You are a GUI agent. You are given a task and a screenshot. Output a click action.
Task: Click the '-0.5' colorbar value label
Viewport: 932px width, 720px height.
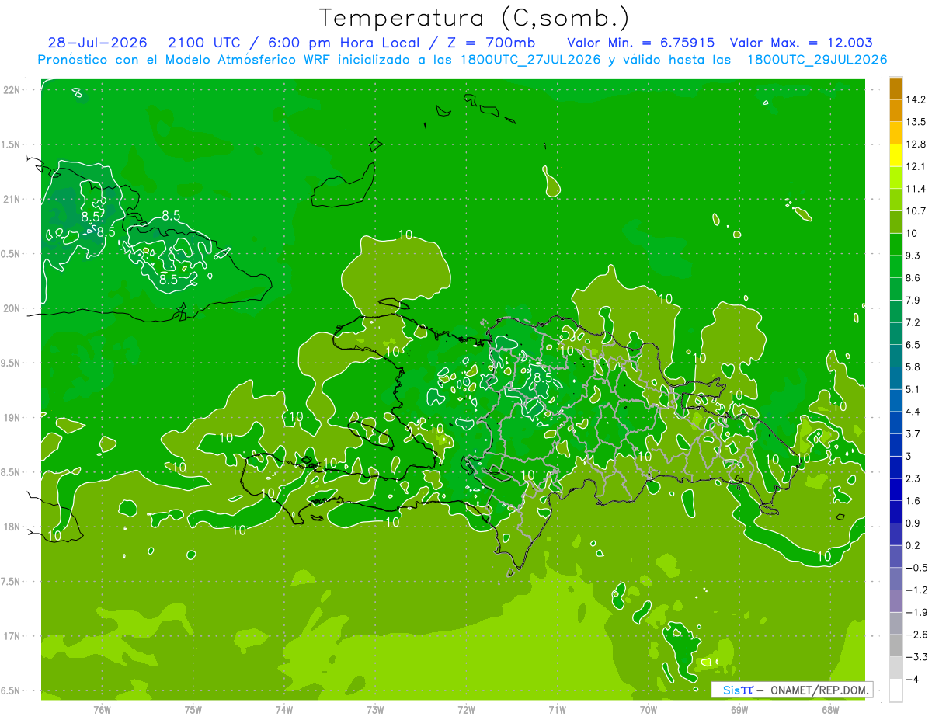tap(916, 568)
